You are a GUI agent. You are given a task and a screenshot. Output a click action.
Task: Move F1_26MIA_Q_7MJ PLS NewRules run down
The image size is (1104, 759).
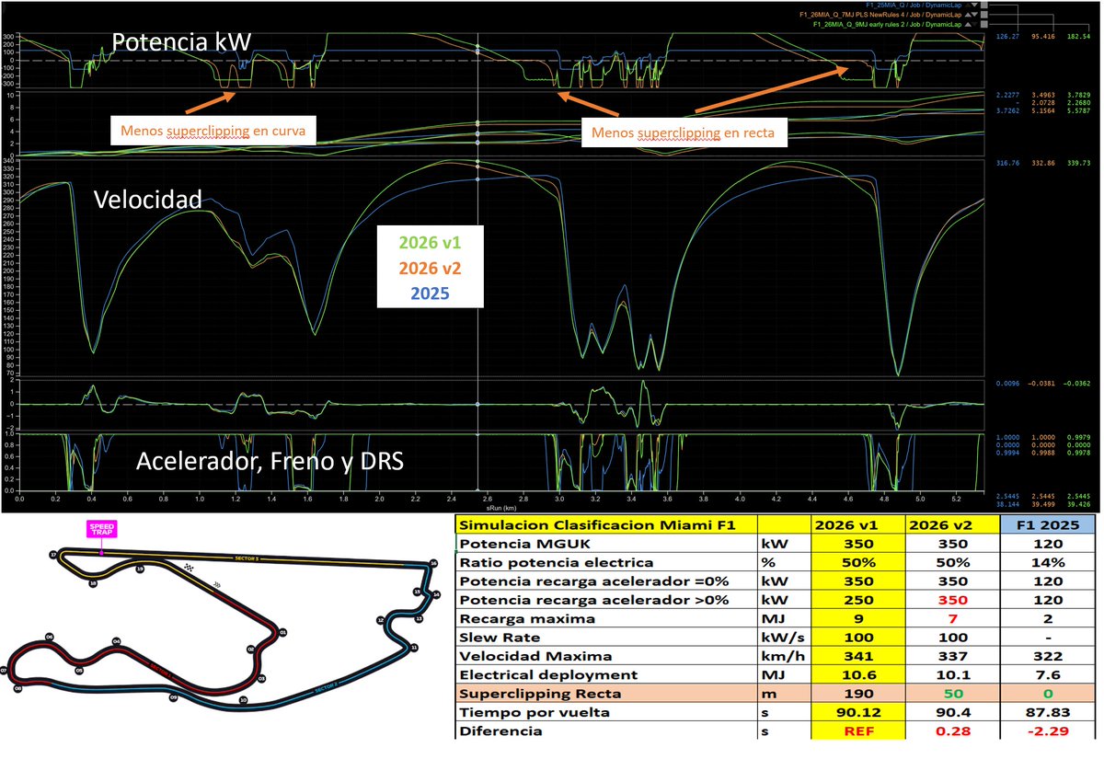click(975, 15)
